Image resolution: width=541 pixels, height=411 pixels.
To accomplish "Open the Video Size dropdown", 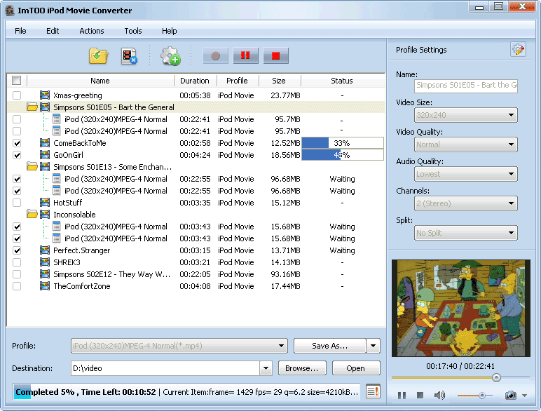I will point(465,115).
